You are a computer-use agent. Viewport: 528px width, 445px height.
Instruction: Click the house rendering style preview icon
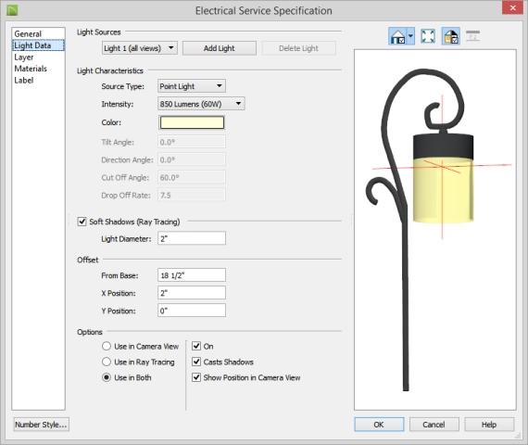(x=398, y=36)
